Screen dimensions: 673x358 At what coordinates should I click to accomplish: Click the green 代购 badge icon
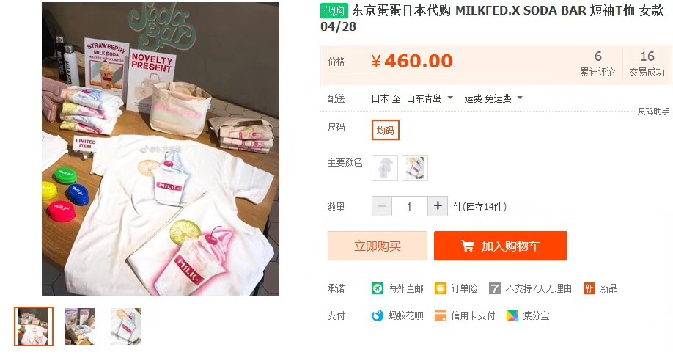[x=334, y=11]
